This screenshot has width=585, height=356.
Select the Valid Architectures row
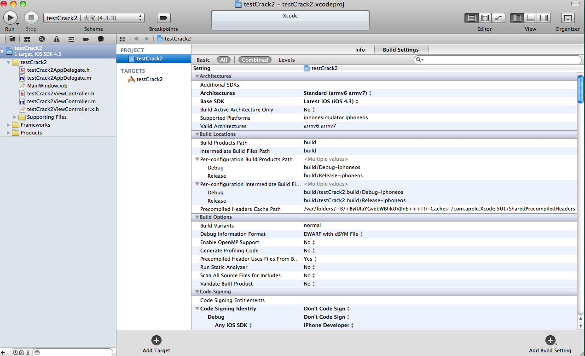click(x=384, y=126)
